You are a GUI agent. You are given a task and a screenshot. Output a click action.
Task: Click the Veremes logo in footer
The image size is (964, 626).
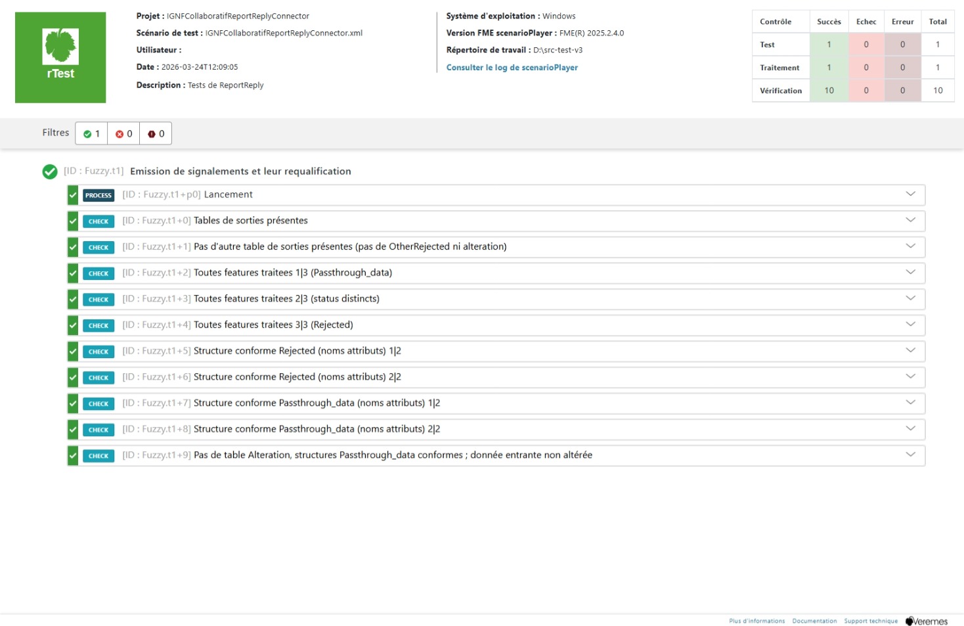point(926,621)
